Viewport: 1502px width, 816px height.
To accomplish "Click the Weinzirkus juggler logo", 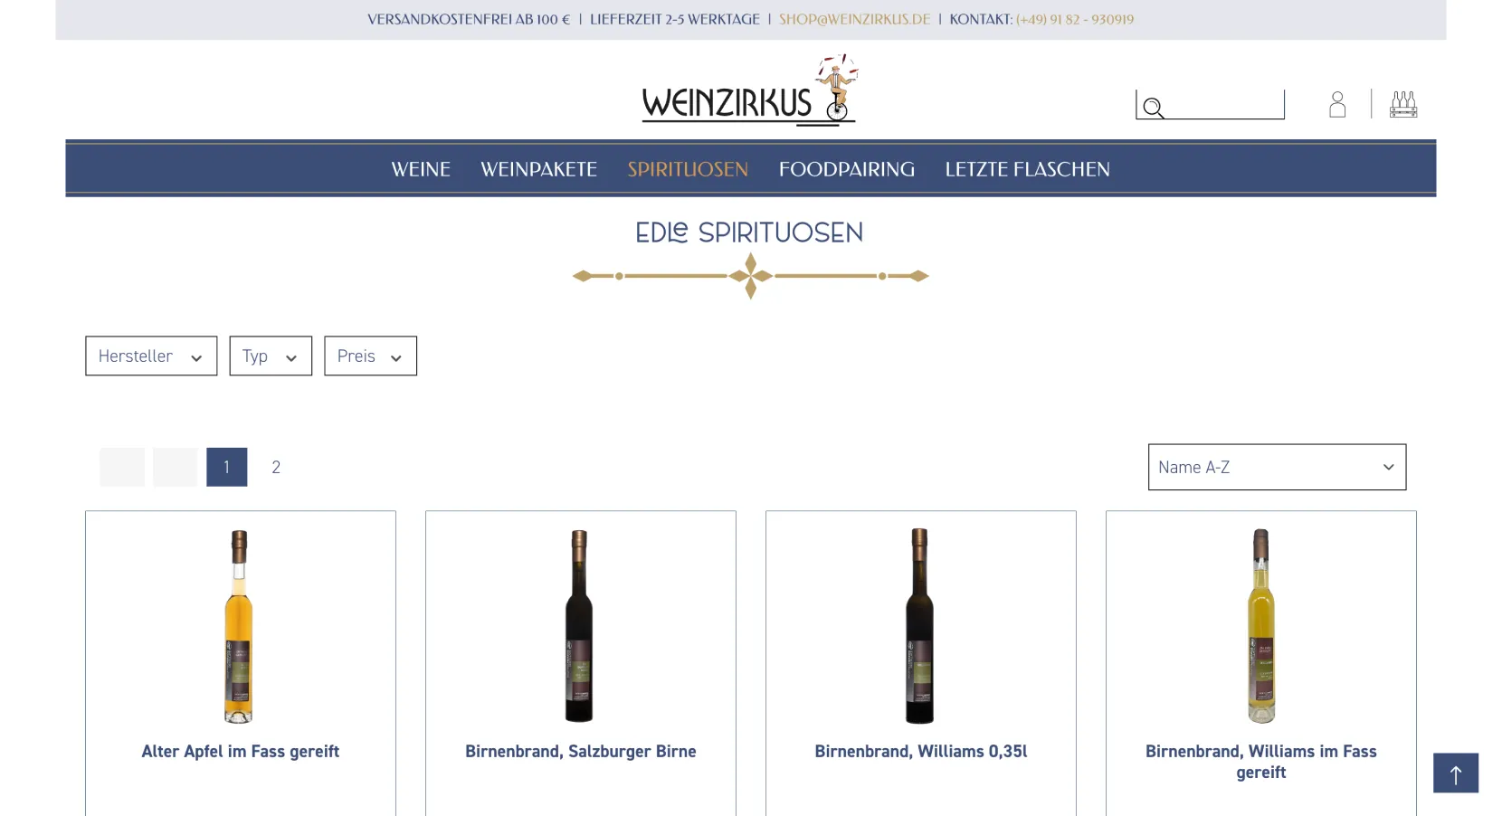I will (749, 90).
